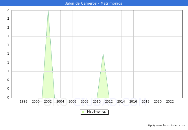This screenshot has height=130, width=188.
Task: Click the 2000 x-axis label
Action: click(36, 101)
